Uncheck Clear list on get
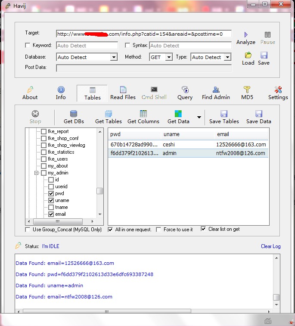Image resolution: width=295 pixels, height=326 pixels. point(203,229)
